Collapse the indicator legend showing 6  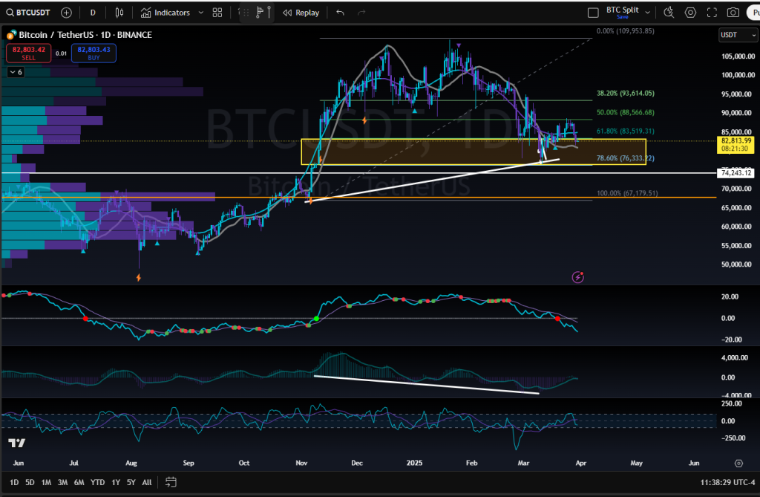coord(16,72)
